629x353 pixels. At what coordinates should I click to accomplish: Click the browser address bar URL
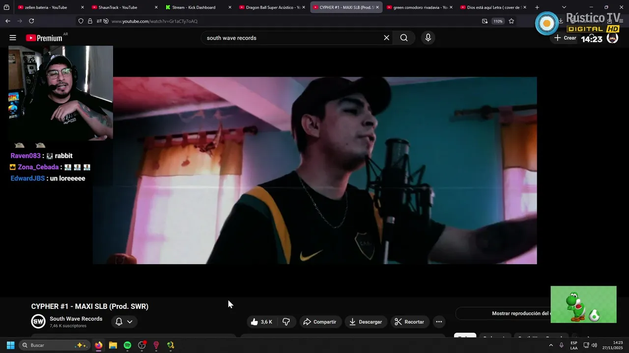coord(154,21)
